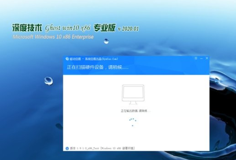Click the gray monitor illustration
The image size is (236, 160).
[x=133, y=95]
